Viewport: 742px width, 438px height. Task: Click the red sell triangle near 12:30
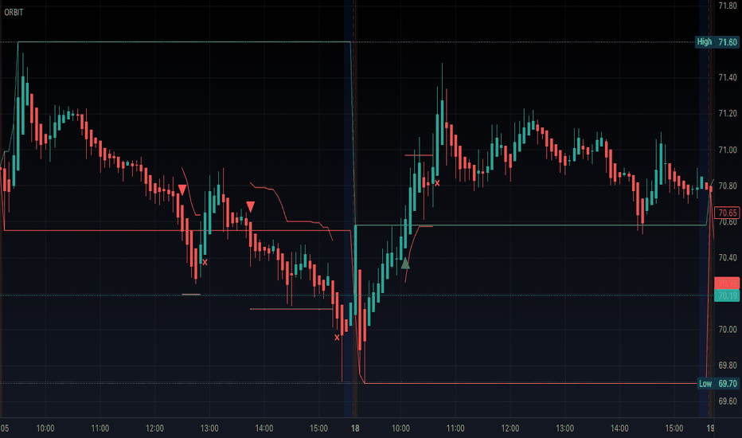coord(182,190)
